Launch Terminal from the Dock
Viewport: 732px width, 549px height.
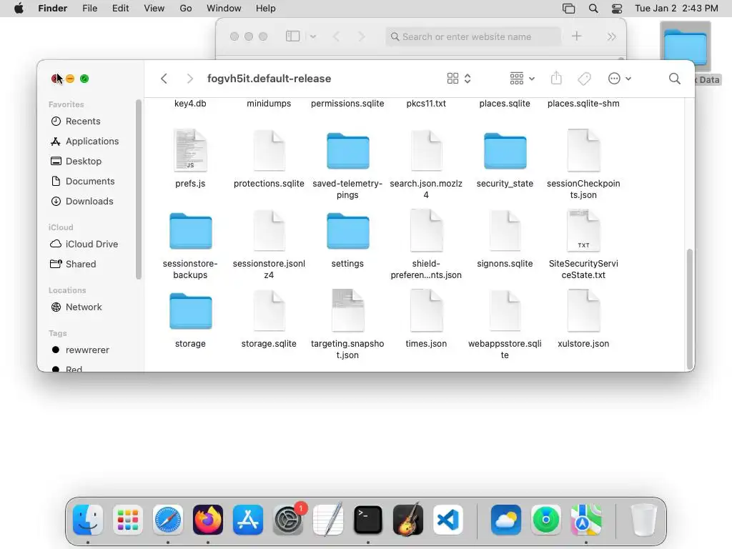(368, 520)
